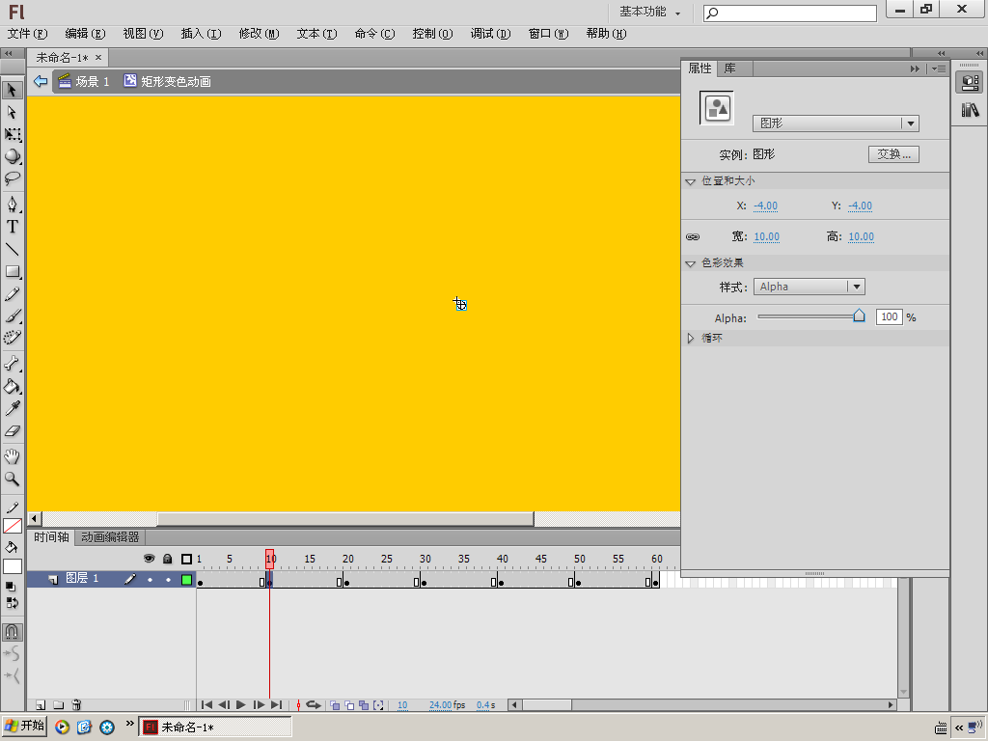Open the 样式 Alpha style dropdown
Viewport: 988px width, 741px height.
coord(855,287)
